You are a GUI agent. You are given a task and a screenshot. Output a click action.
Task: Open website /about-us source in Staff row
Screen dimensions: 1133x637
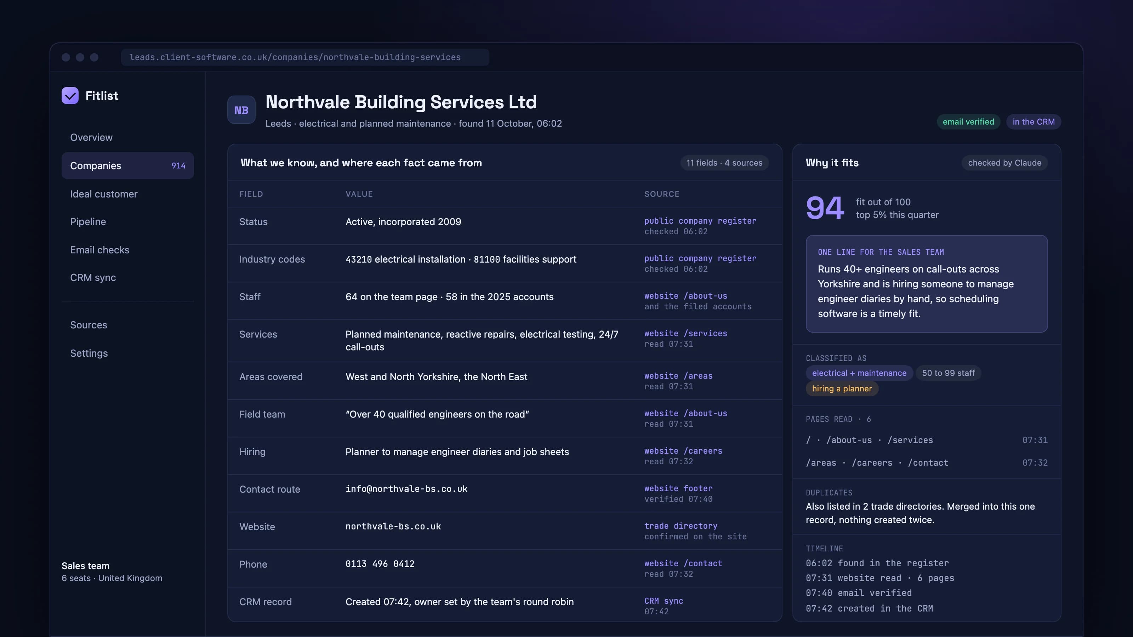click(x=686, y=296)
